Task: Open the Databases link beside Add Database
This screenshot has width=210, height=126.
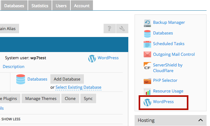Action: pos(37,79)
